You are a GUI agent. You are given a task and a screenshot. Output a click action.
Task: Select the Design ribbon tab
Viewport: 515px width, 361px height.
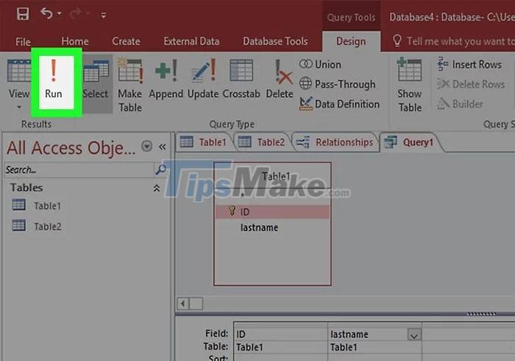coord(351,42)
